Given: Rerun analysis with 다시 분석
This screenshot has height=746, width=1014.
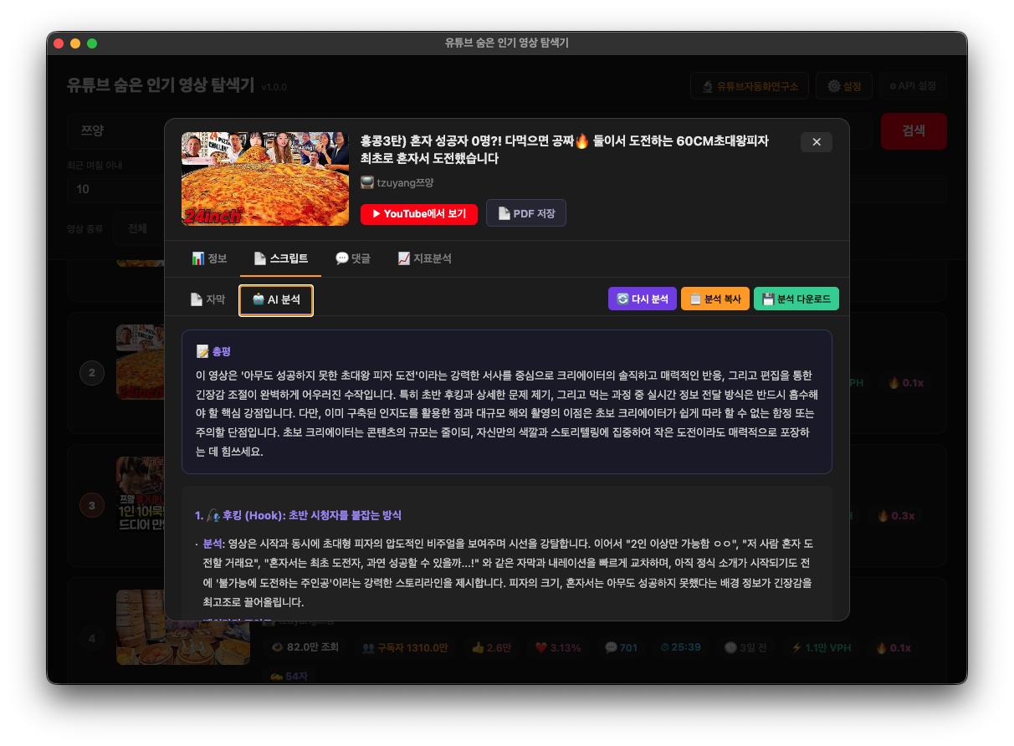Looking at the screenshot, I should (643, 299).
